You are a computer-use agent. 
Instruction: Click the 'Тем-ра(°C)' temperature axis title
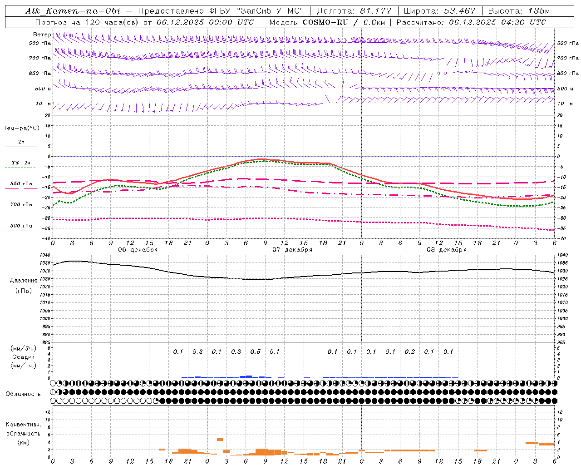click(x=21, y=129)
